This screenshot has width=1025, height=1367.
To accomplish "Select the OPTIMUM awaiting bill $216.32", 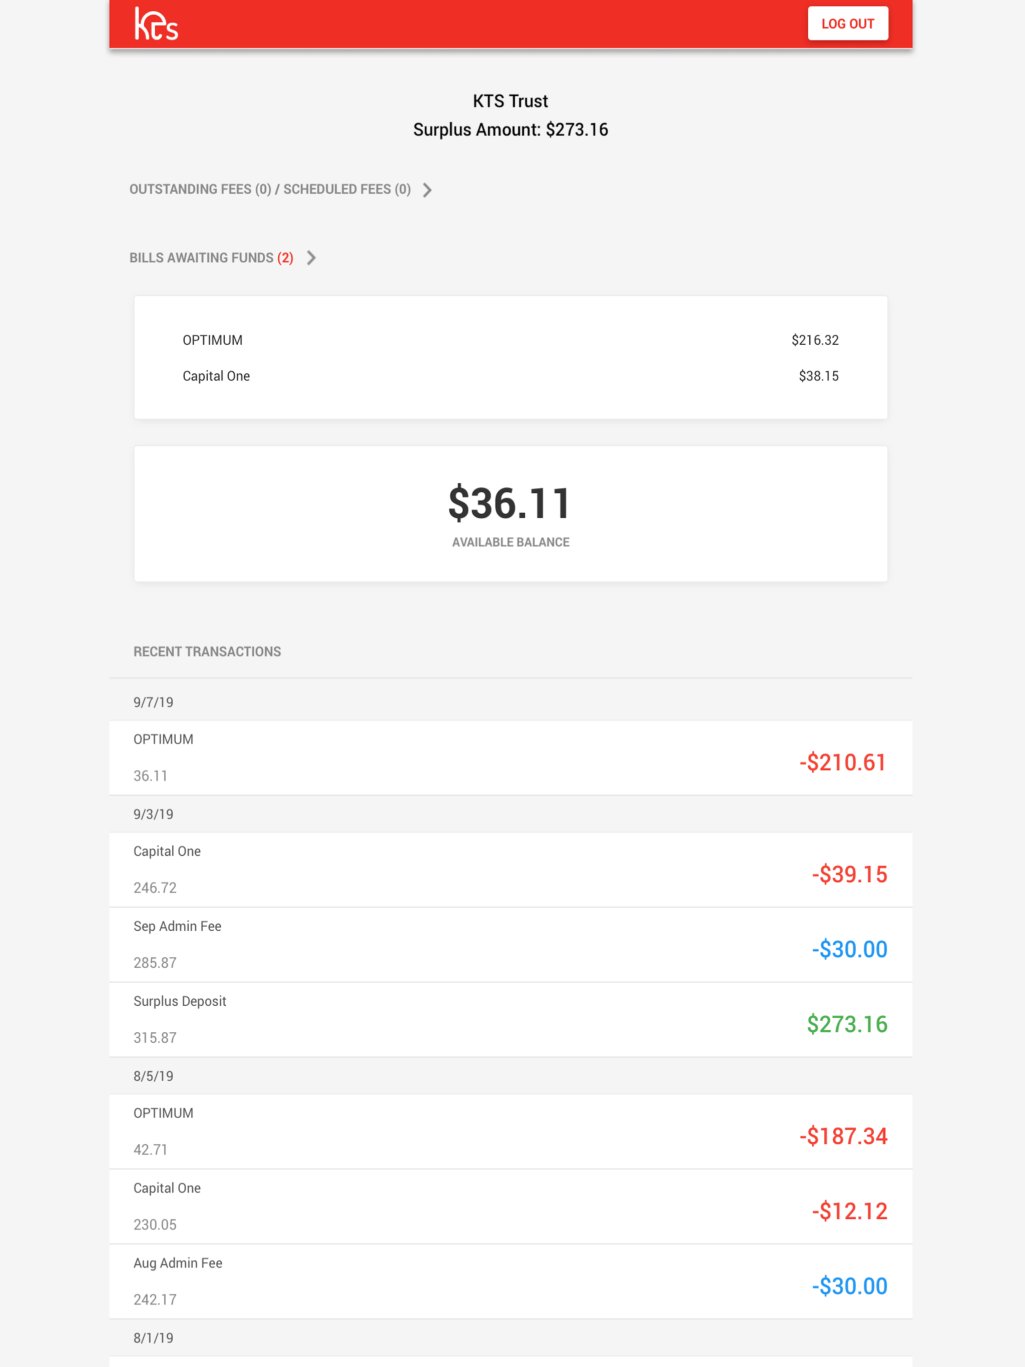I will pyautogui.click(x=510, y=340).
